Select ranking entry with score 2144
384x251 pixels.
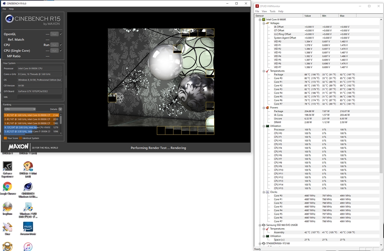tap(31, 115)
